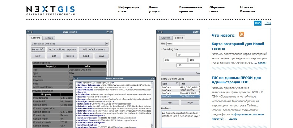The height and width of the screenshot is (128, 293).
Task: Click the Type column sort arrow
Action: tap(177, 84)
